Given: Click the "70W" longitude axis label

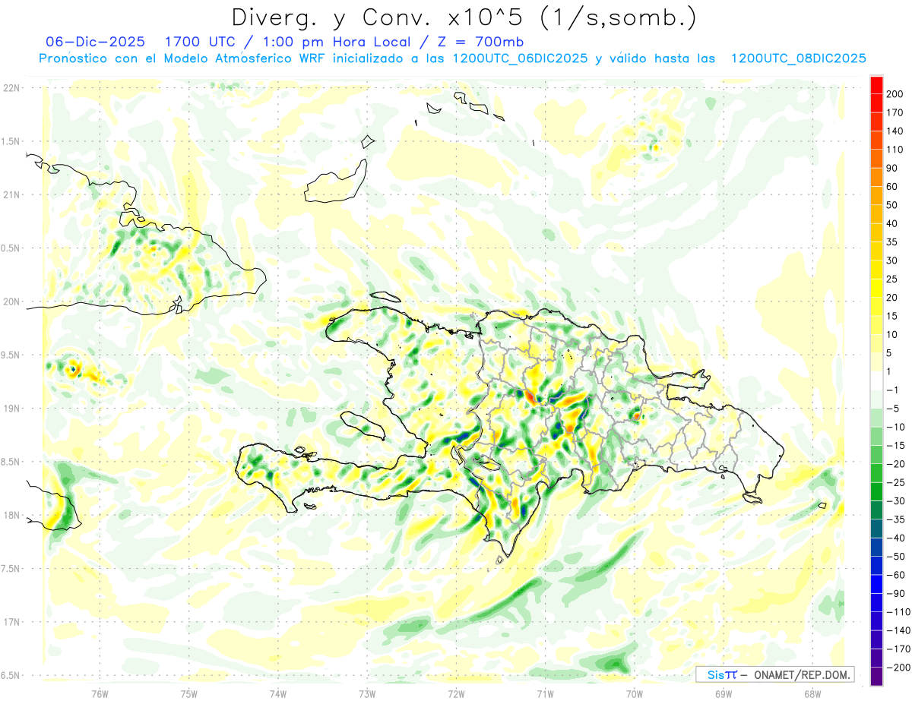Looking at the screenshot, I should click(x=635, y=693).
